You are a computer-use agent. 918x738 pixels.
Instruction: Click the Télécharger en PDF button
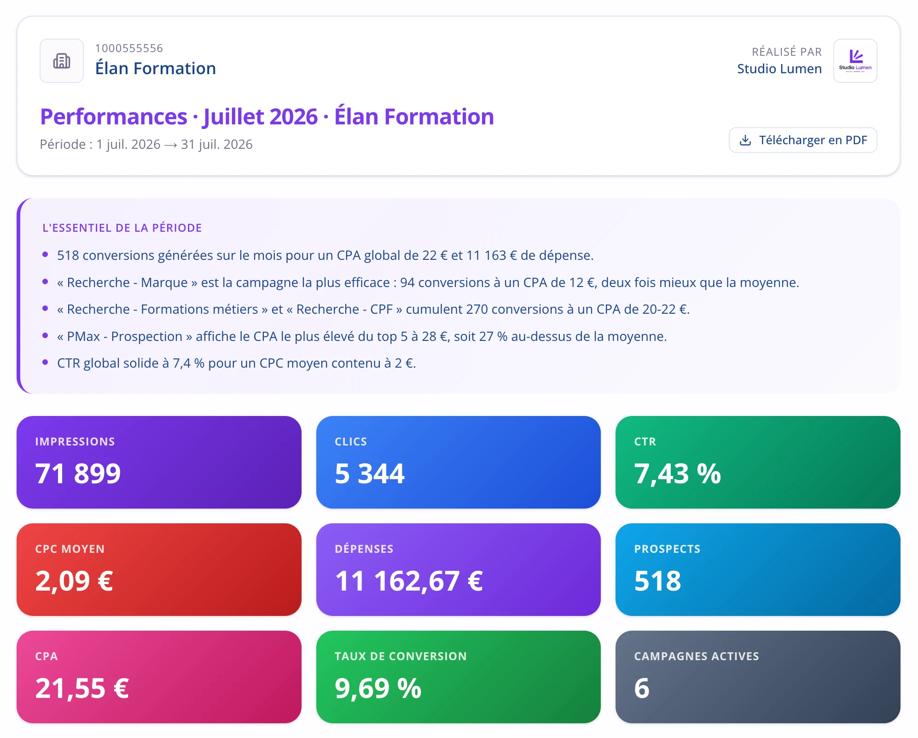[802, 140]
